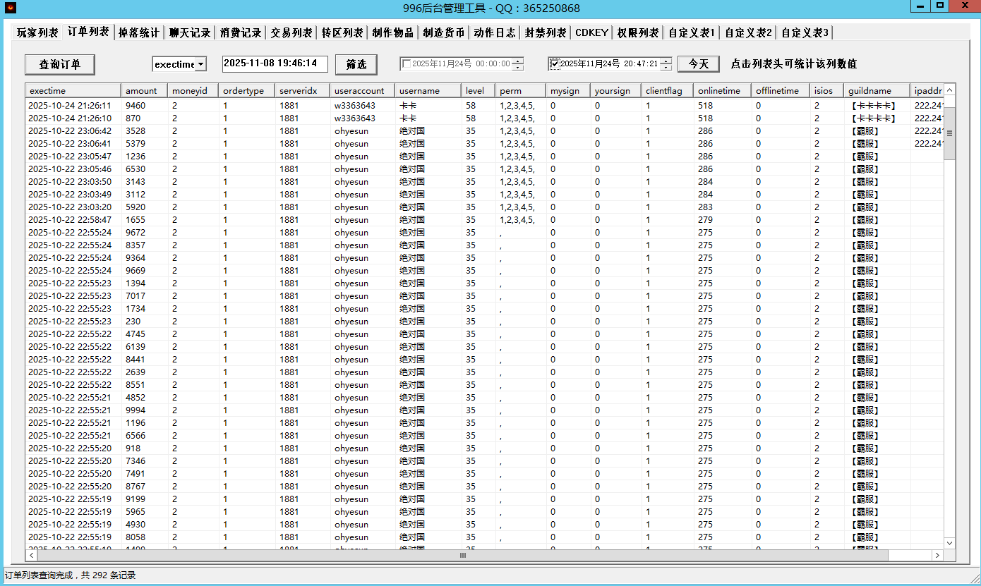This screenshot has height=586, width=981.
Task: Click the down arrow of the start date spinner
Action: click(518, 68)
